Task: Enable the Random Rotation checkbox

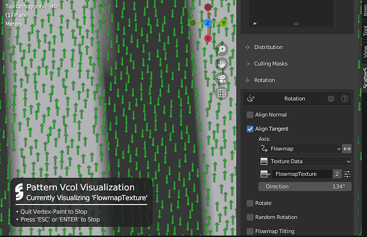Action: [250, 217]
